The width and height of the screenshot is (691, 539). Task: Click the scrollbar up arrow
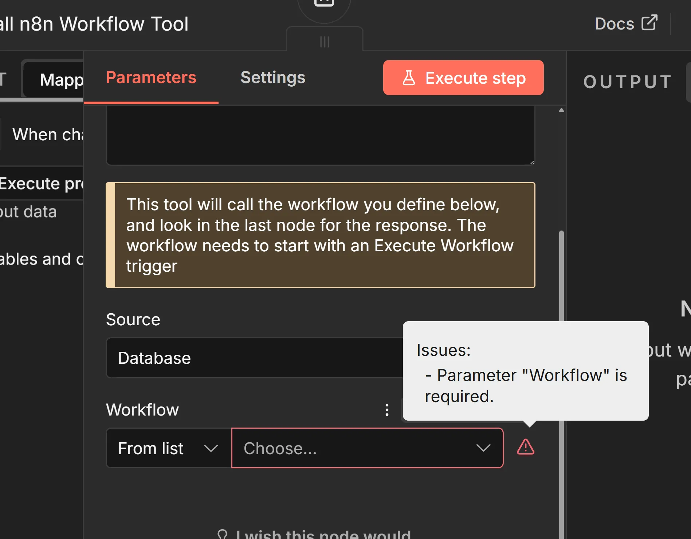[561, 110]
